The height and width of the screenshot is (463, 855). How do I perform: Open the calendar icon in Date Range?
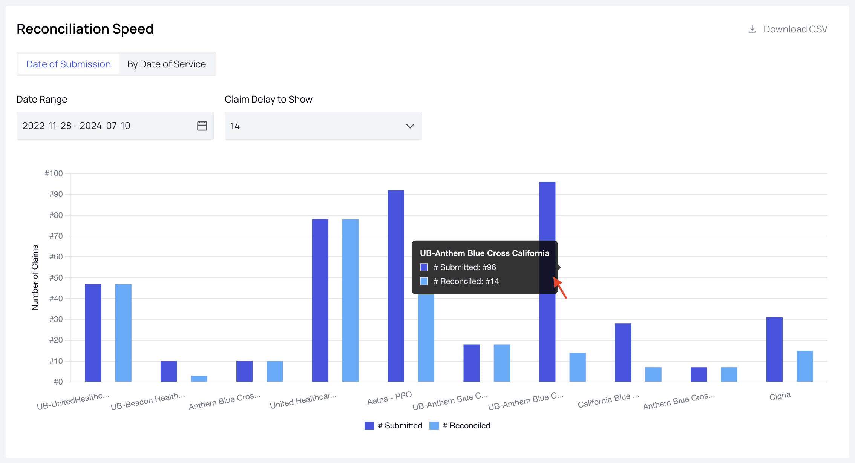(202, 126)
